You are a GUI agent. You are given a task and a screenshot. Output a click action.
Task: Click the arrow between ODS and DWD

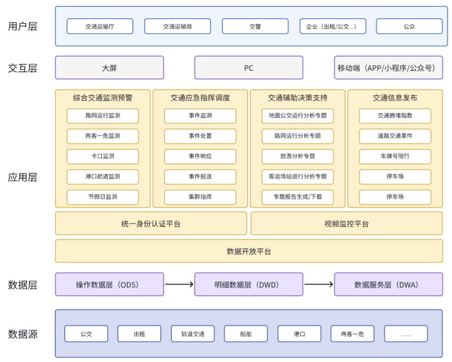click(179, 284)
